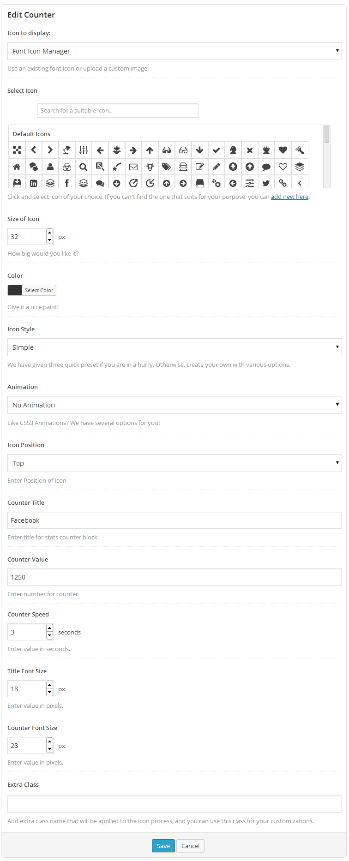Screen dimensions: 349x861
Task: Pick the envelope mail icon
Action: tap(133, 167)
